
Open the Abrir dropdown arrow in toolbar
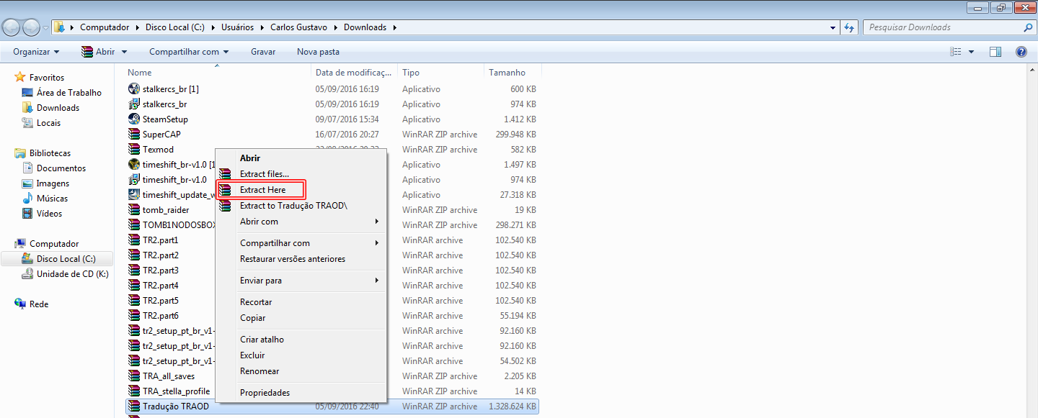(x=124, y=52)
